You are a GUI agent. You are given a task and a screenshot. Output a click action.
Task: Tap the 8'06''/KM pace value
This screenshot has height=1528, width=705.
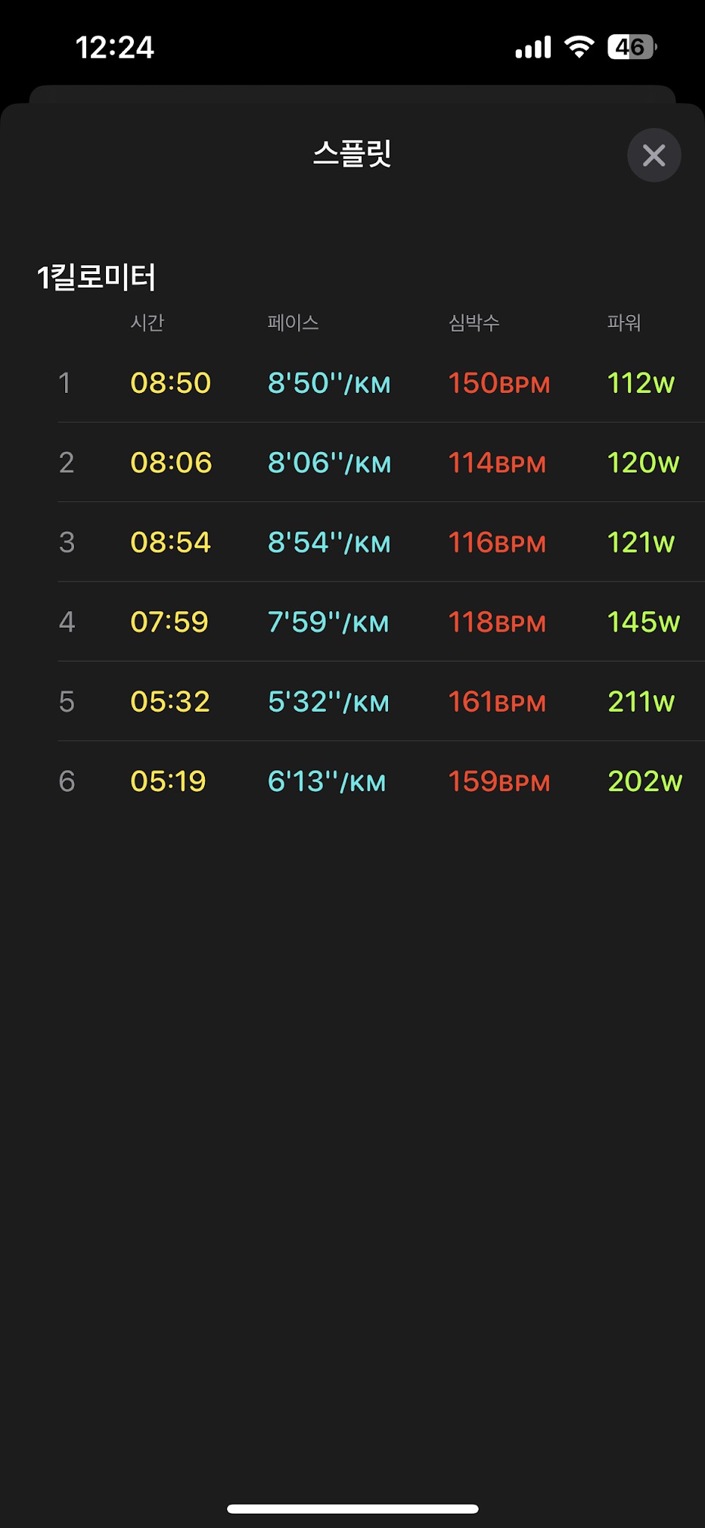tap(329, 463)
